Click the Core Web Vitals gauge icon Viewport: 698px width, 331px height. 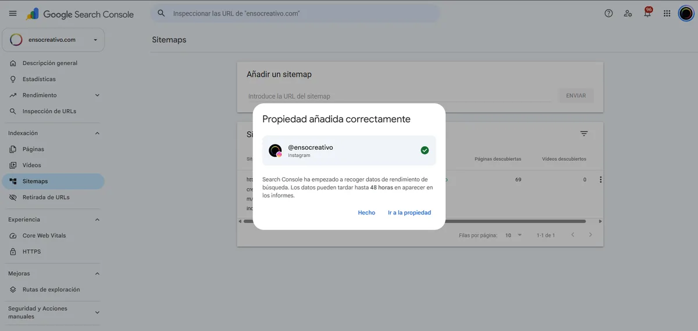click(13, 236)
